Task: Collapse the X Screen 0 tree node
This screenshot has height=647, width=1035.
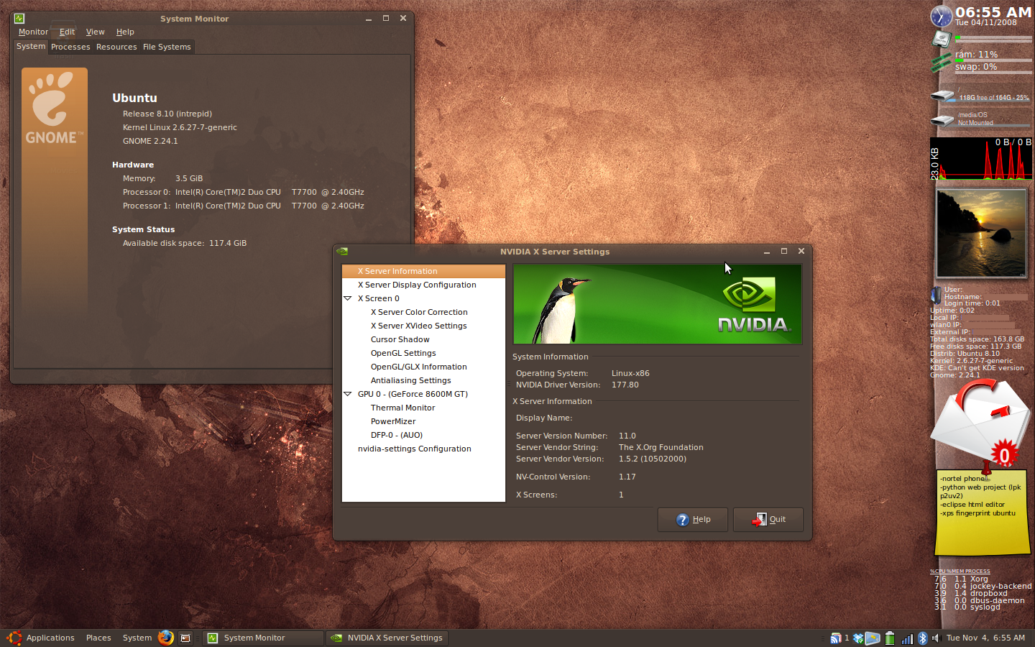Action: pos(348,298)
